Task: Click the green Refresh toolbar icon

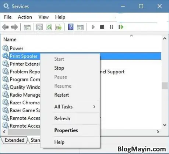Action: click(49, 27)
